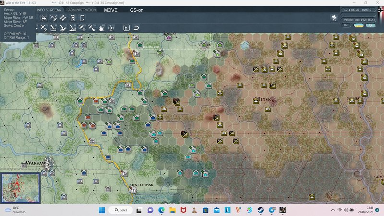This screenshot has width=384, height=216.
Task: Click the Warsaw city on map
Action: pyautogui.click(x=49, y=163)
